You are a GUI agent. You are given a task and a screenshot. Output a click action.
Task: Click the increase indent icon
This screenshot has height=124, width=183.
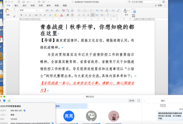(x=102, y=10)
